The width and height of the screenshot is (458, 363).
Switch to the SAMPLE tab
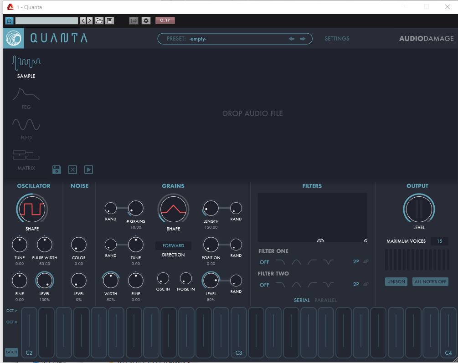coord(26,67)
